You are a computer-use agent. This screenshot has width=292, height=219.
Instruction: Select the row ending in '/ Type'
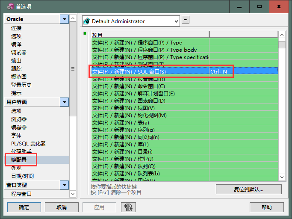point(185,42)
